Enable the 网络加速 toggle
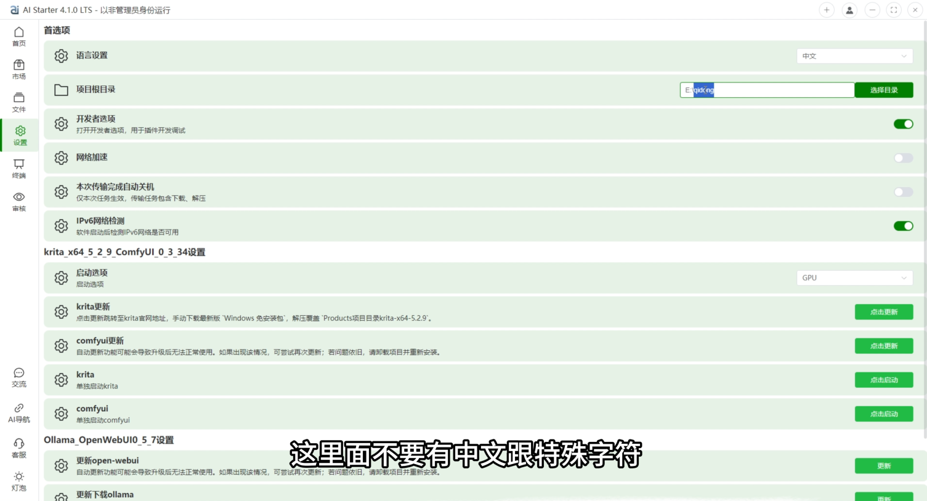Viewport: 927px width, 501px height. [x=903, y=158]
